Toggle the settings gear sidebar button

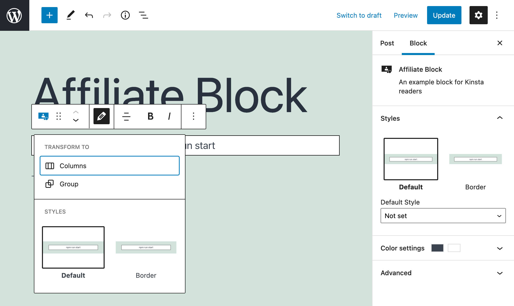478,15
